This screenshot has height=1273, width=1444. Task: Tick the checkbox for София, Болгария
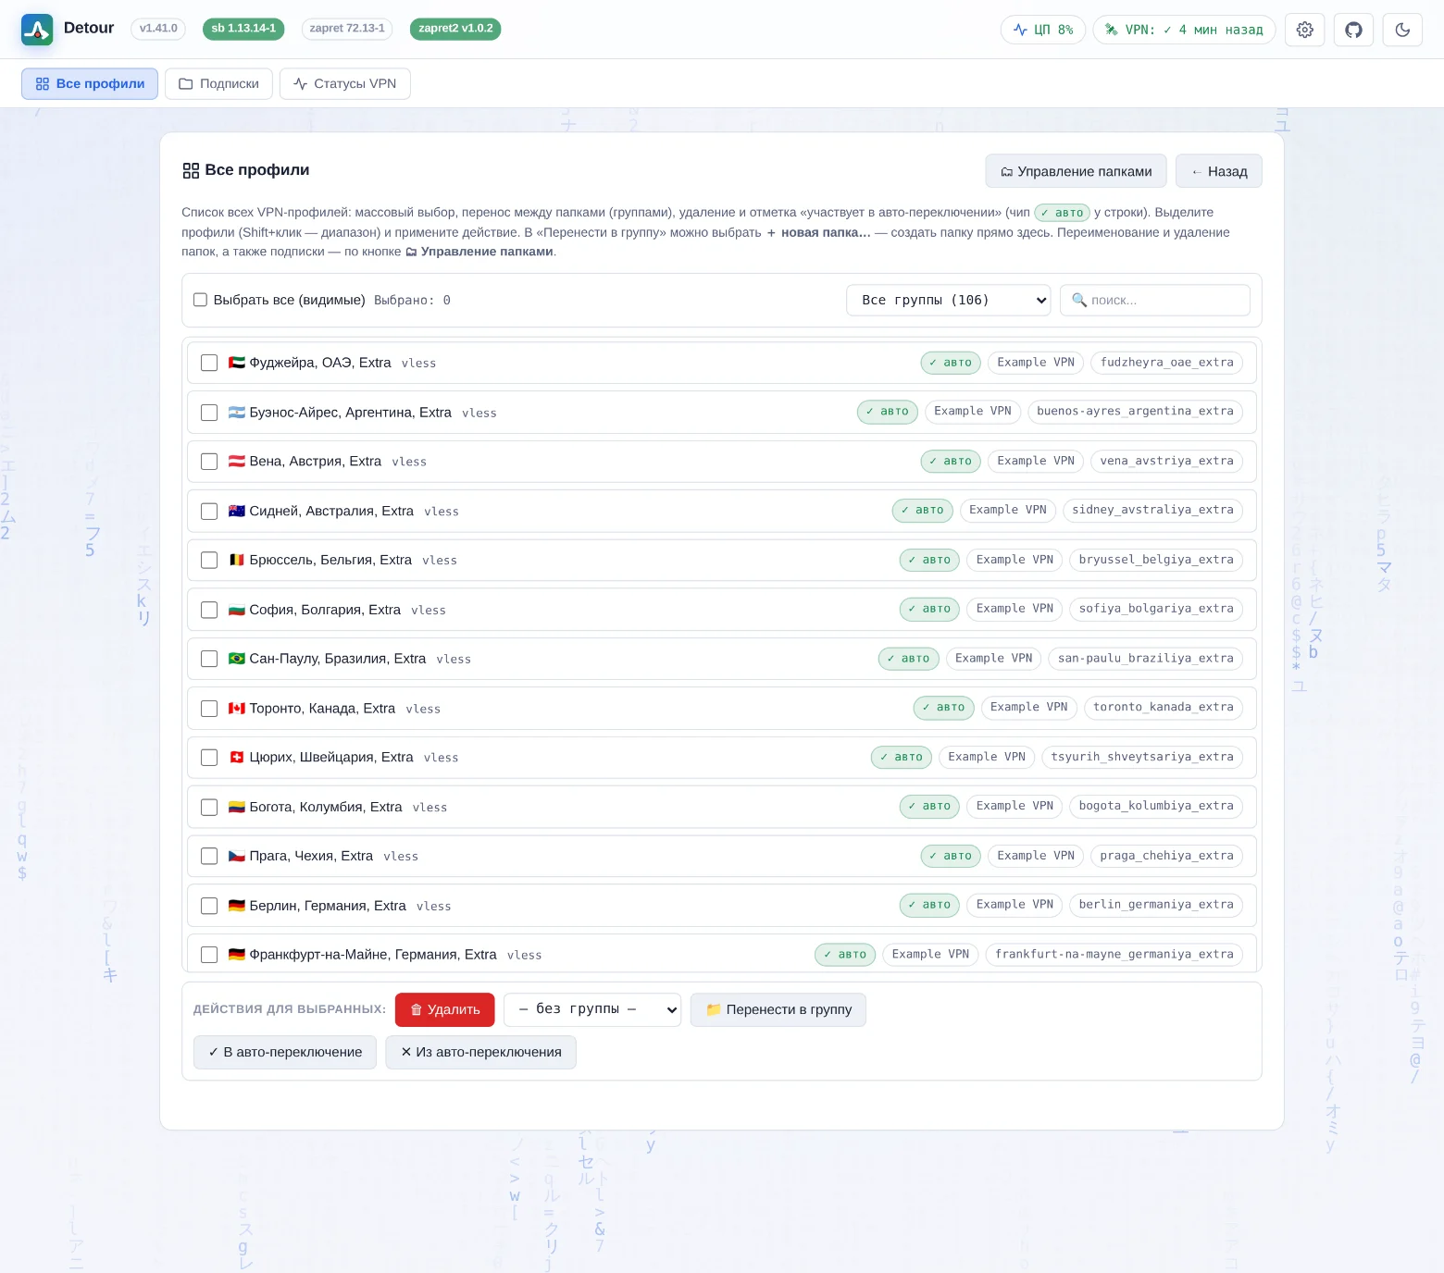coord(209,610)
